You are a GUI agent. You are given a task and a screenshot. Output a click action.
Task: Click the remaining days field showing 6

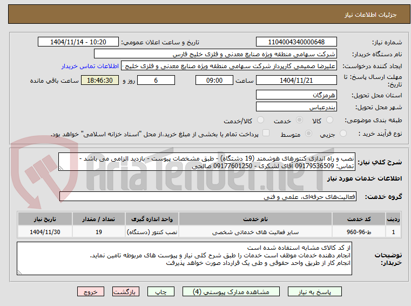point(156,80)
